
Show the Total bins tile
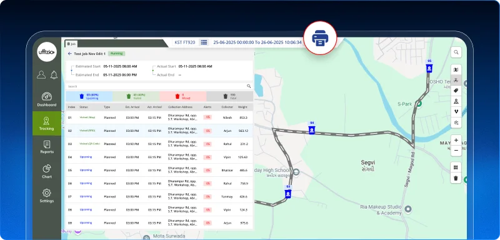click(230, 96)
